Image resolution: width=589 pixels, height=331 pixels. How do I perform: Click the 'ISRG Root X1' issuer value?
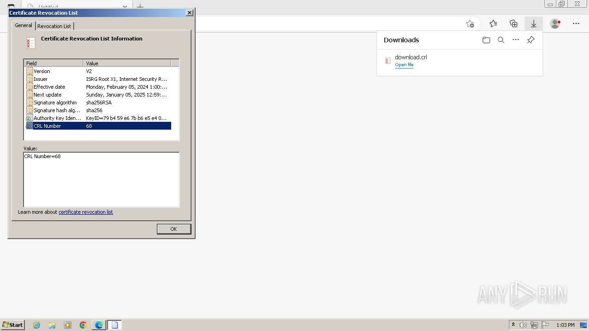click(127, 79)
